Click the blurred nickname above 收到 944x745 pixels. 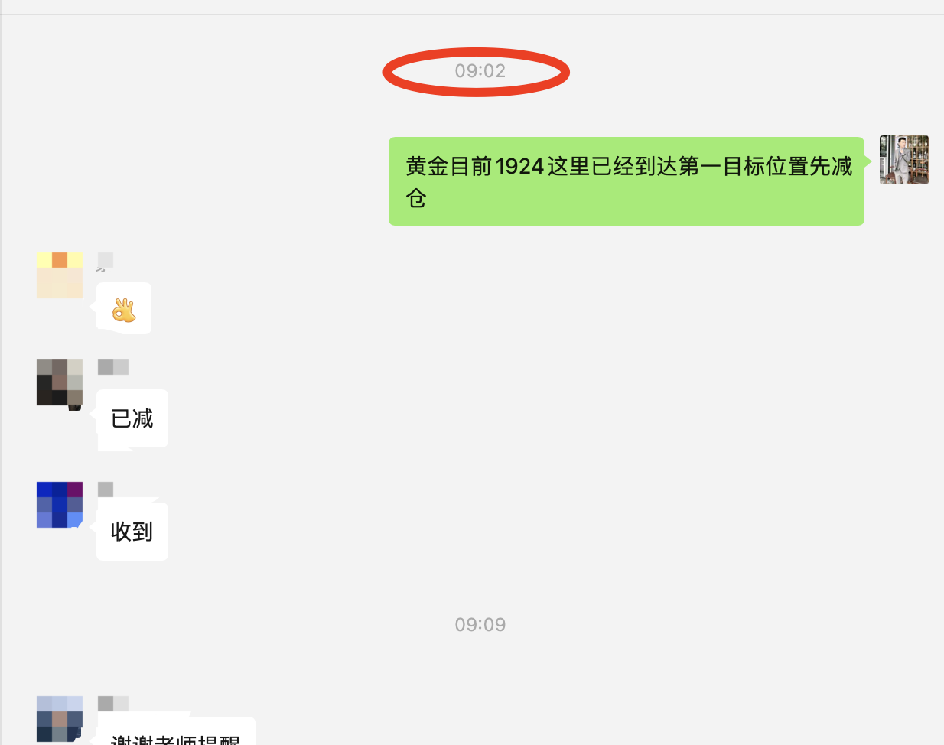(106, 490)
